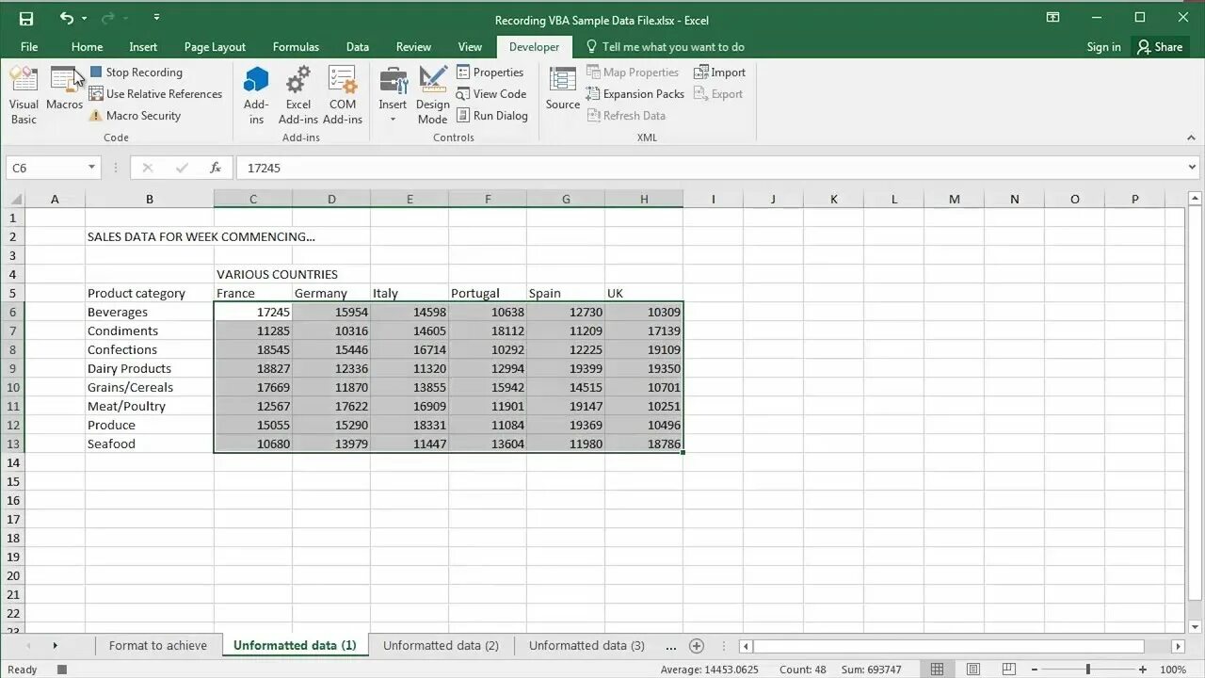Open the Name Box dropdown arrow
The height and width of the screenshot is (678, 1205).
(x=91, y=168)
